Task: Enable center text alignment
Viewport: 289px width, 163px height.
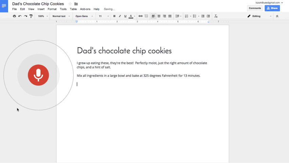Action: click(159, 16)
